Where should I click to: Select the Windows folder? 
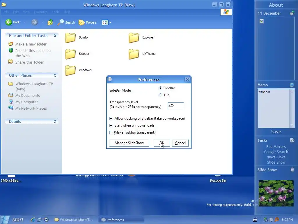point(78,70)
